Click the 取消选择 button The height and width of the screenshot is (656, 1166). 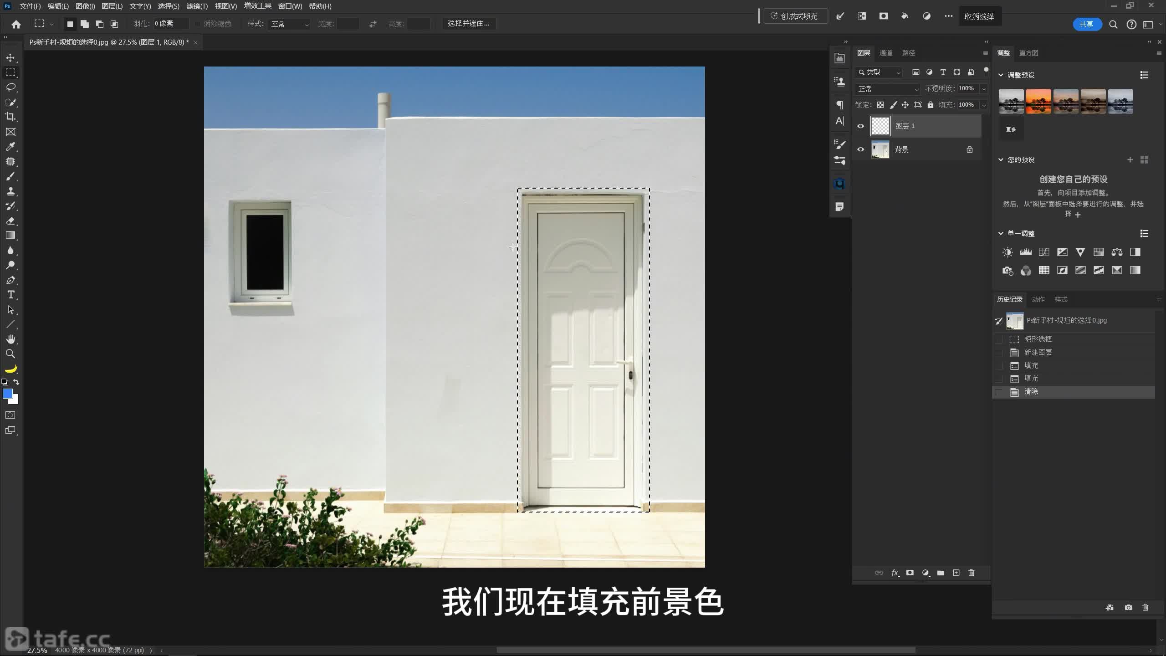(x=979, y=16)
